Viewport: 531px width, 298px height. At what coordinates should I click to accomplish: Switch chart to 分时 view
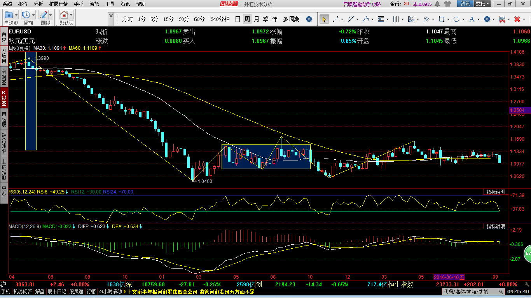pyautogui.click(x=128, y=19)
